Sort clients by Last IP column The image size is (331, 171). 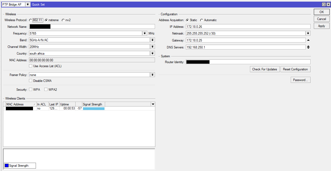coord(54,104)
